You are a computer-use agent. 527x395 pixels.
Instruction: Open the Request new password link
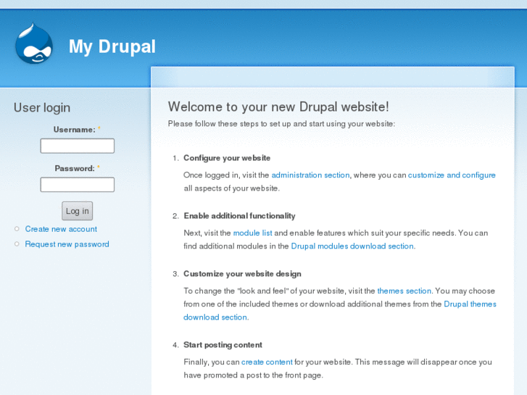click(67, 244)
